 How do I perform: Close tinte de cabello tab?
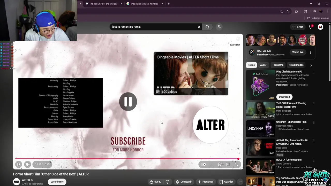162,4
